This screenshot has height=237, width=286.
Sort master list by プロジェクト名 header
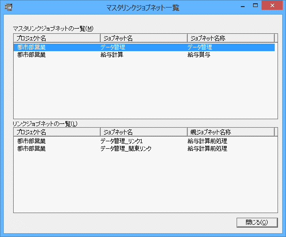point(57,38)
